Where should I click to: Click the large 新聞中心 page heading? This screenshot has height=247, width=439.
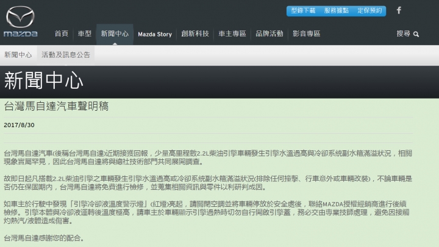pyautogui.click(x=44, y=80)
